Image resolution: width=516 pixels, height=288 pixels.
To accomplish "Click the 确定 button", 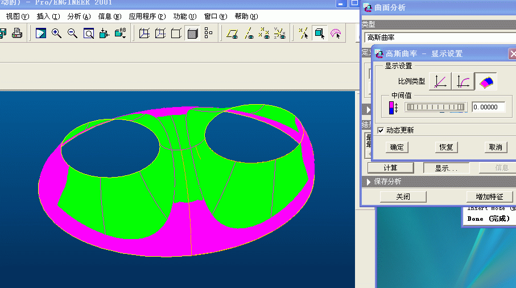I will click(397, 147).
